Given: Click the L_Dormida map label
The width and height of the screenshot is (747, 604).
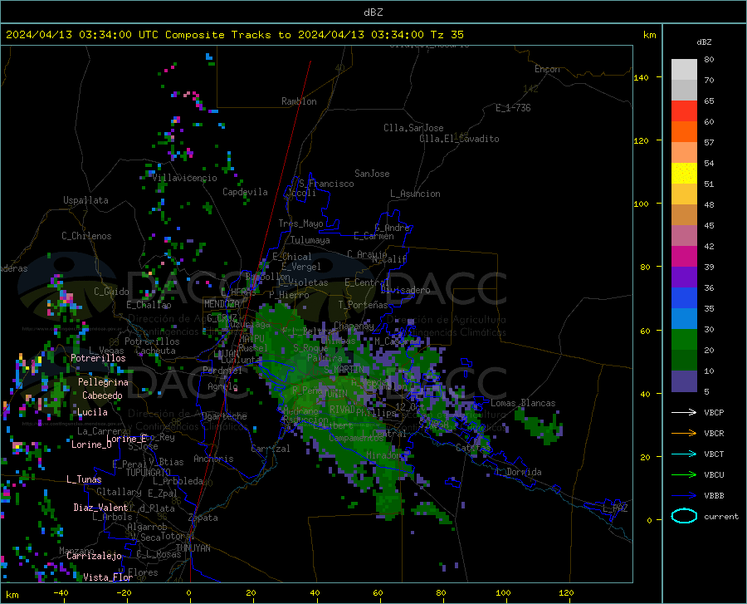Looking at the screenshot, I should [x=519, y=472].
